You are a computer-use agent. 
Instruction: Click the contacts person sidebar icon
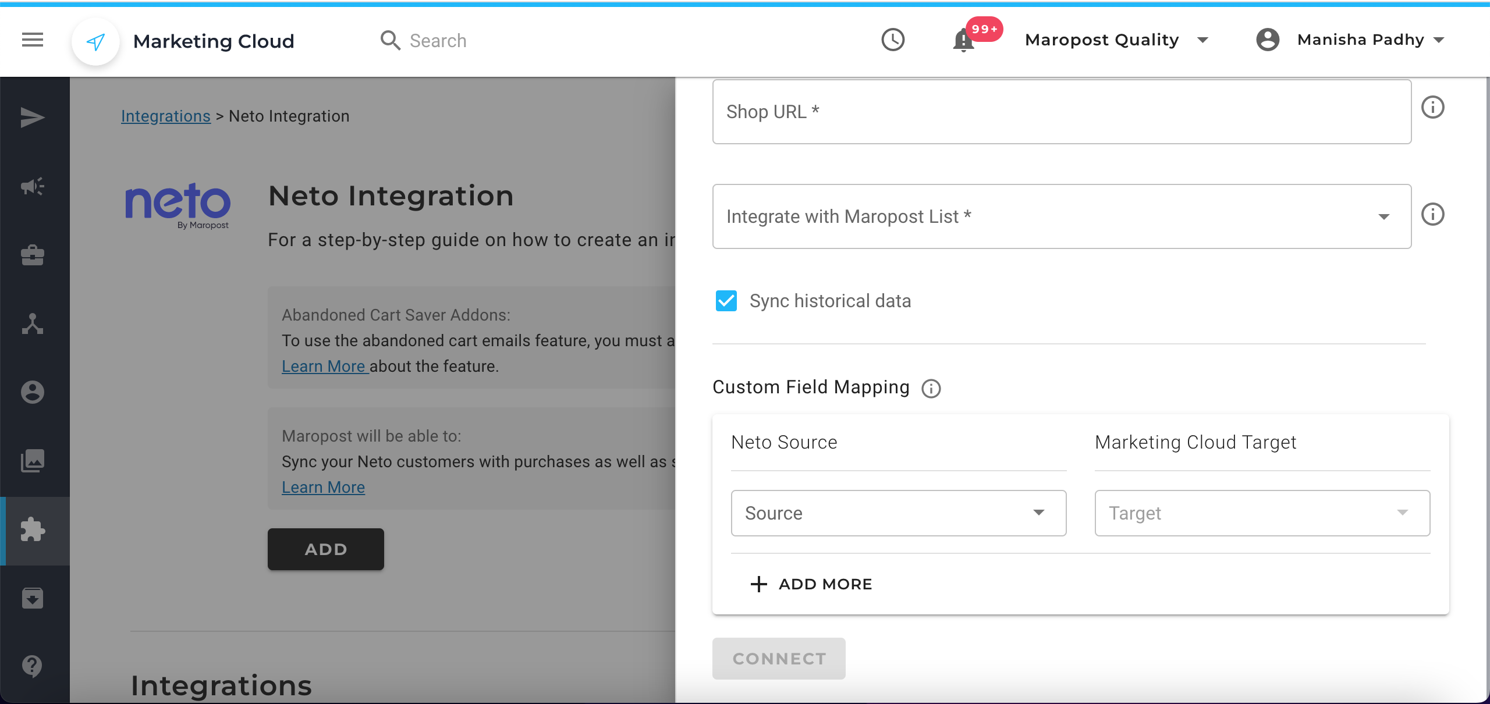(x=33, y=392)
